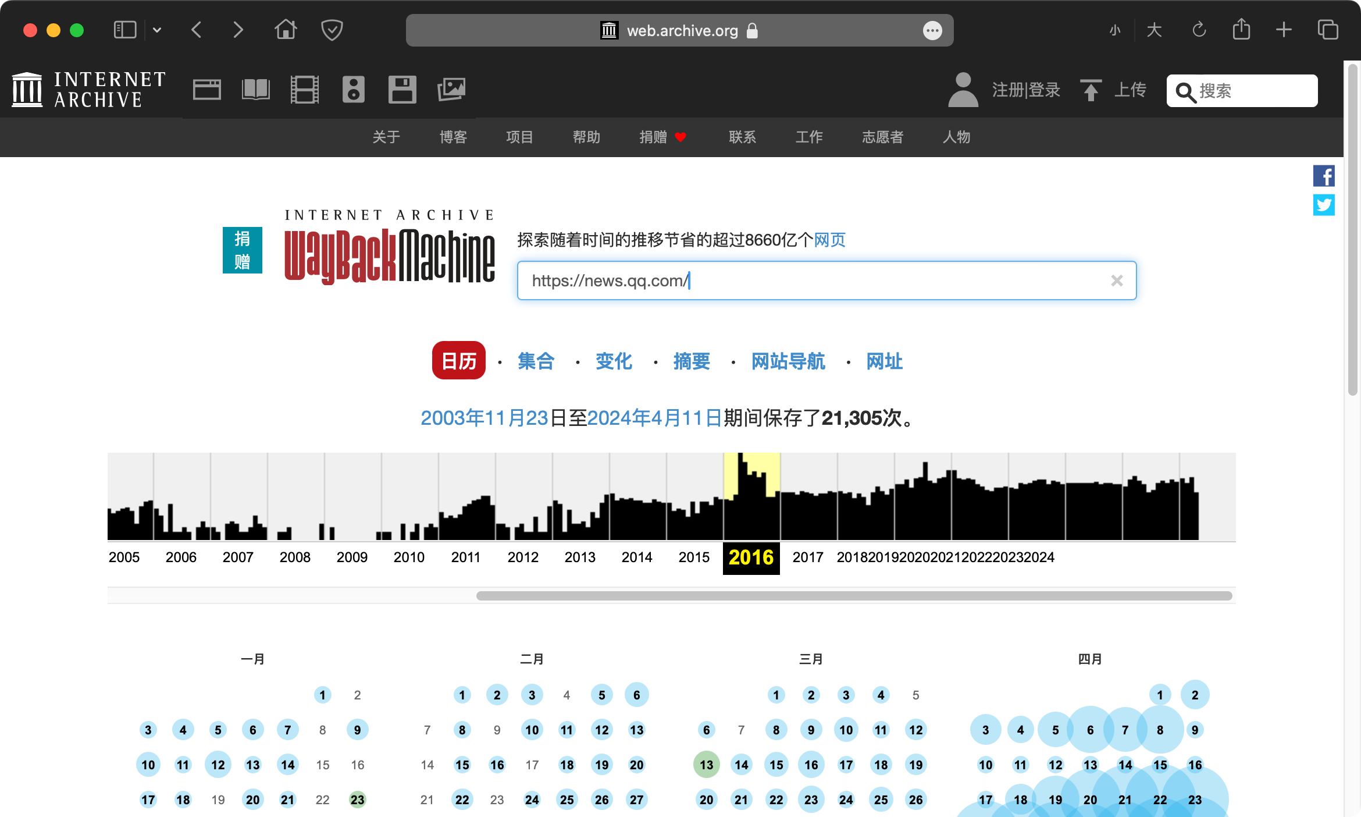Click the 搜索 search field

click(1242, 91)
